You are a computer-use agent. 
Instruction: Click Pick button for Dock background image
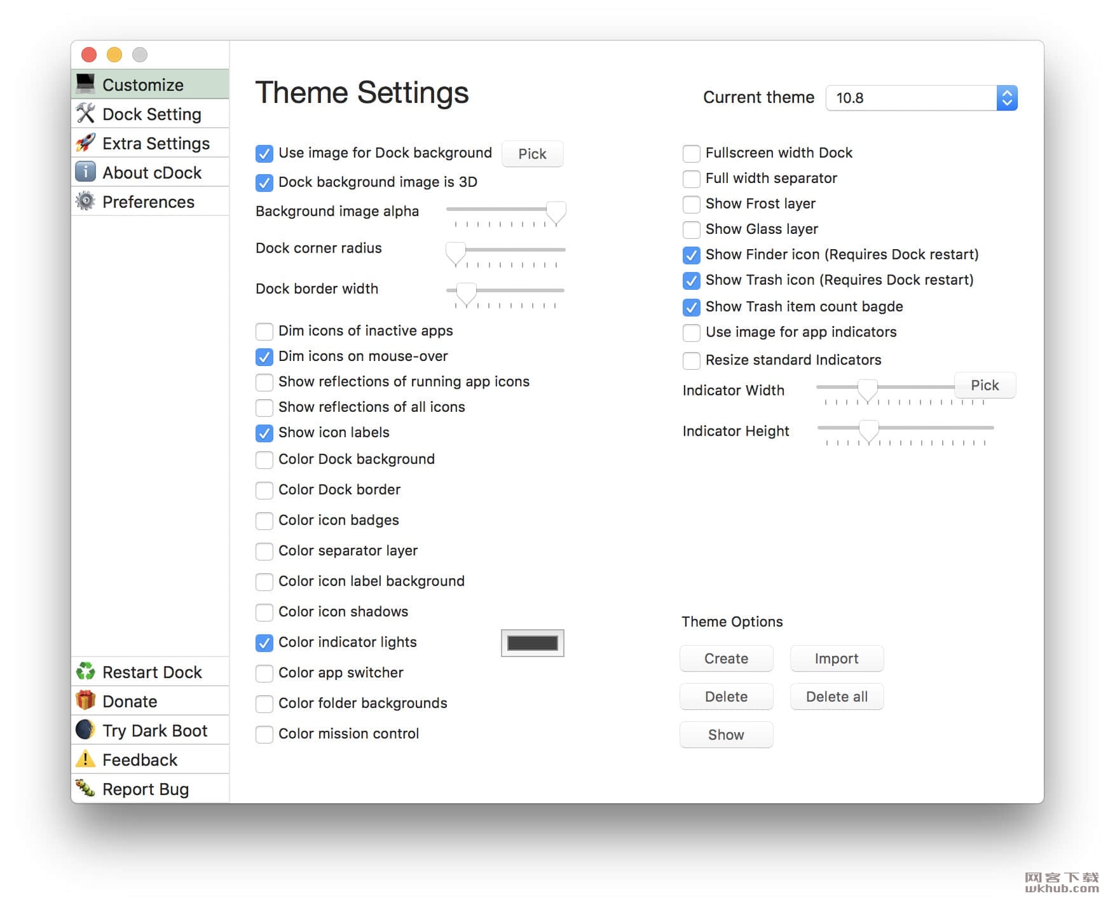(532, 154)
